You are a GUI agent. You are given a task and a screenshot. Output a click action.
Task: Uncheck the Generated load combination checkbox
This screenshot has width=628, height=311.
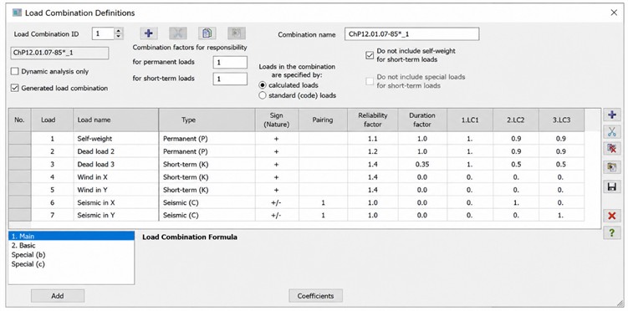[15, 88]
